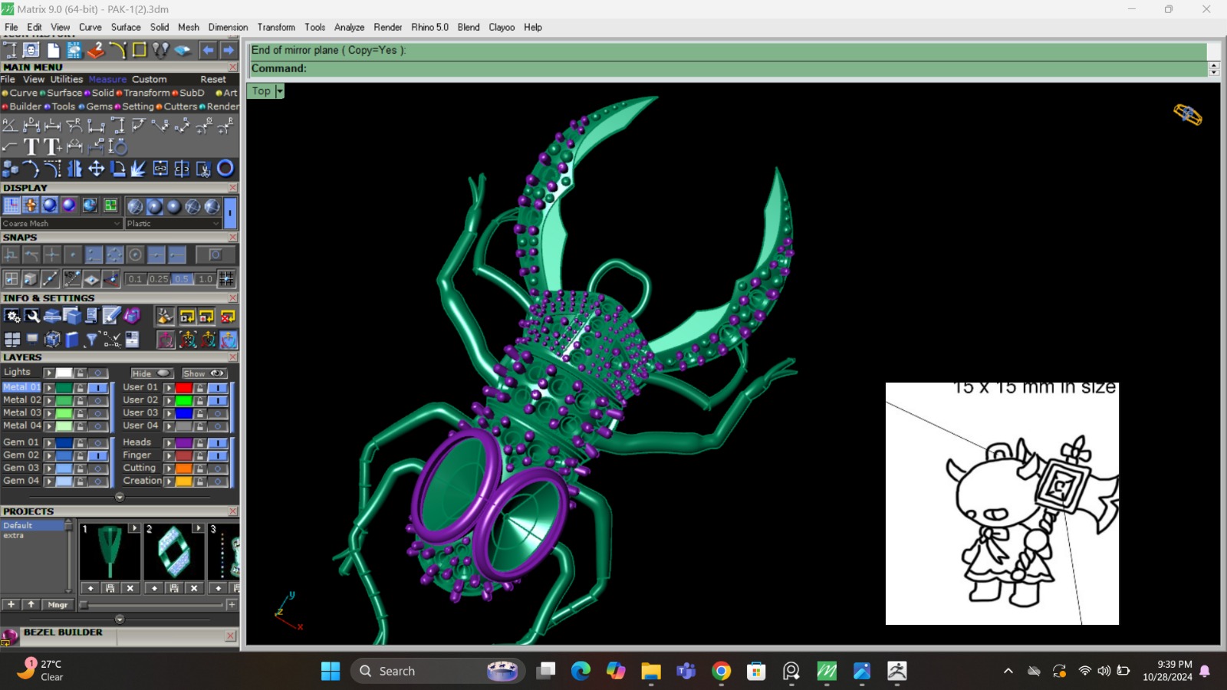
Task: Select the Gems tab in main menu
Action: pos(98,107)
